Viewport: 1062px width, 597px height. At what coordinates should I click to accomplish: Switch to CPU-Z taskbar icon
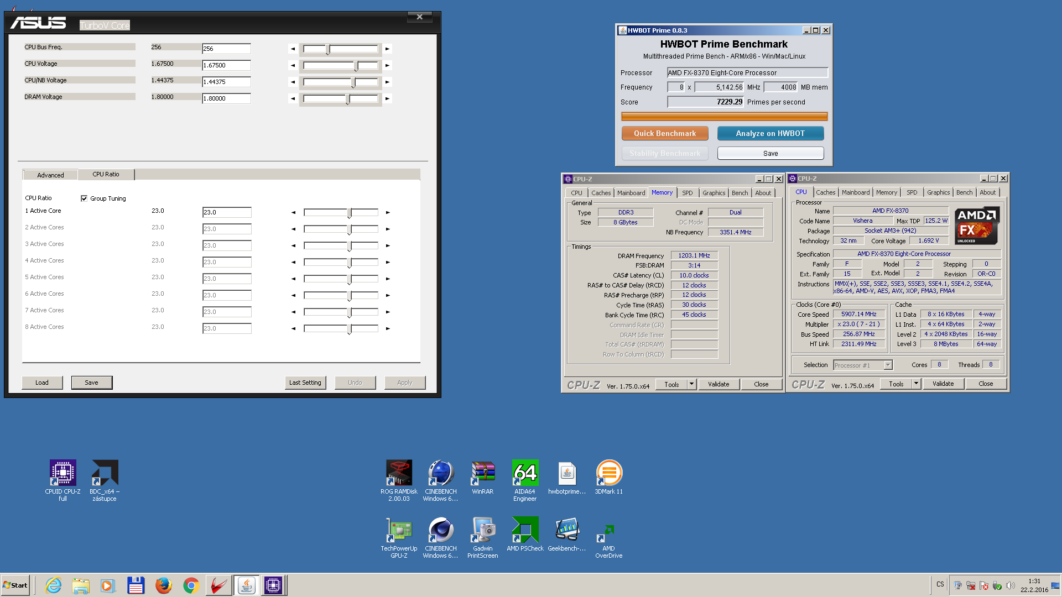pyautogui.click(x=273, y=585)
